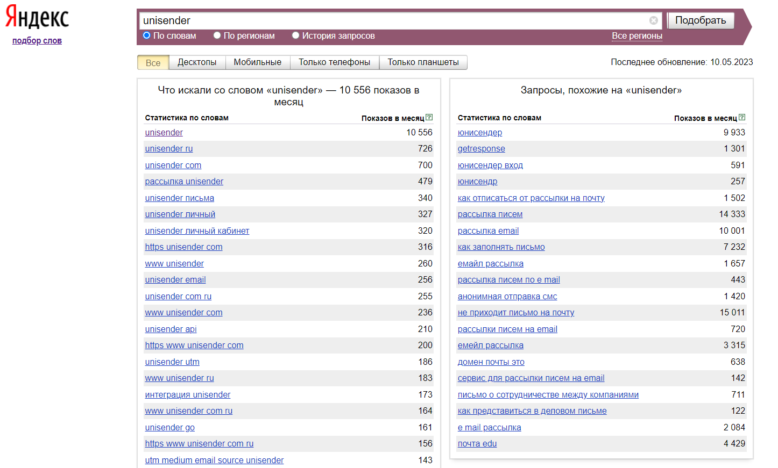This screenshot has width=778, height=468.
Task: Open the рассылка unisender keyword
Action: [184, 182]
